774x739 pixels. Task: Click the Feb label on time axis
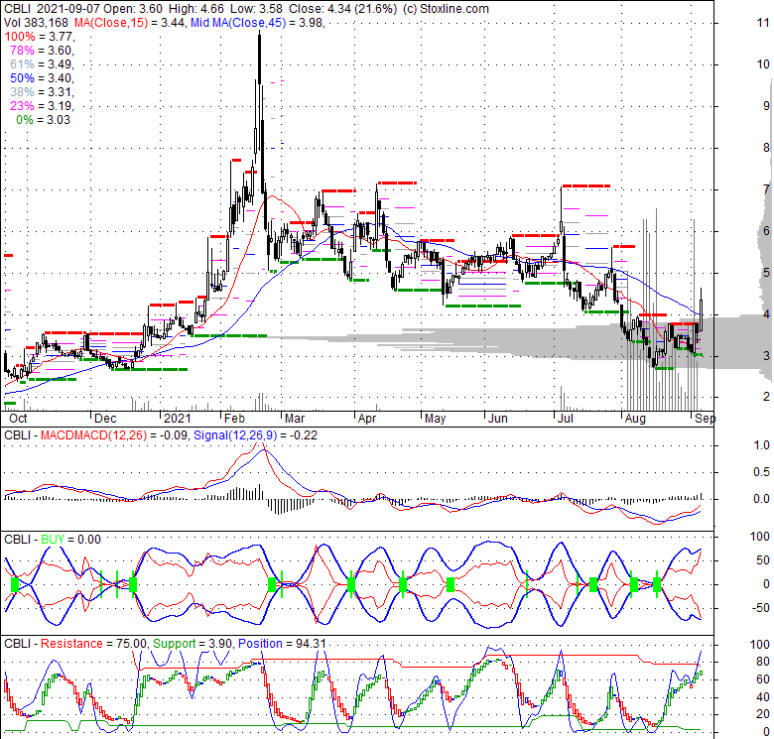(234, 419)
